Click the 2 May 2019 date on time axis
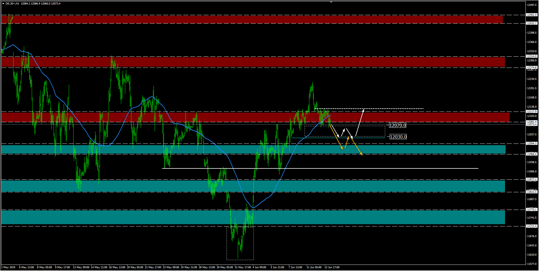 (8, 267)
